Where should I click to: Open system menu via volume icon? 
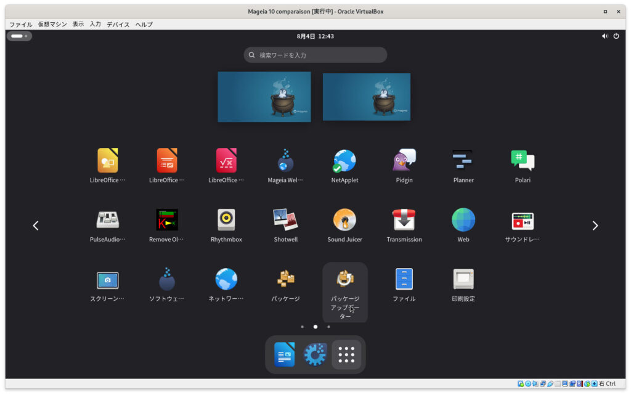(x=605, y=36)
